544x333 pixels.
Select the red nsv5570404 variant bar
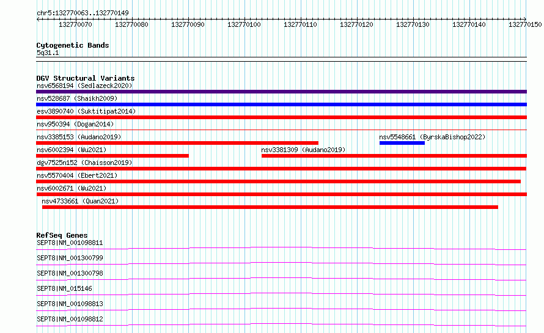coord(278,181)
